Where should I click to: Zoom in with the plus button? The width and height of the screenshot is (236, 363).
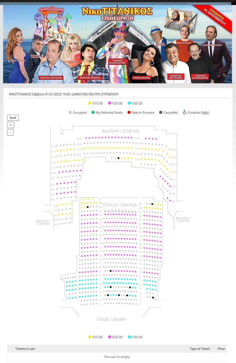tap(10, 125)
